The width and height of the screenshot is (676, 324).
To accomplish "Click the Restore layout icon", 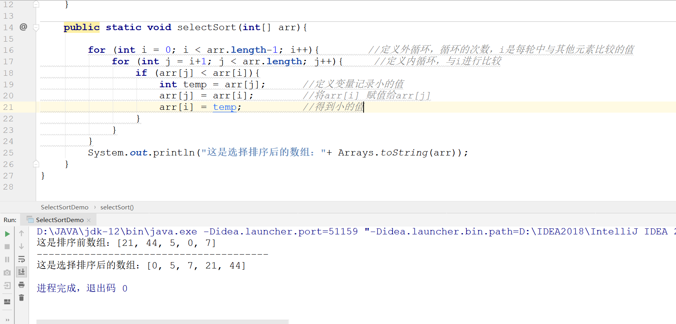I will (x=7, y=302).
